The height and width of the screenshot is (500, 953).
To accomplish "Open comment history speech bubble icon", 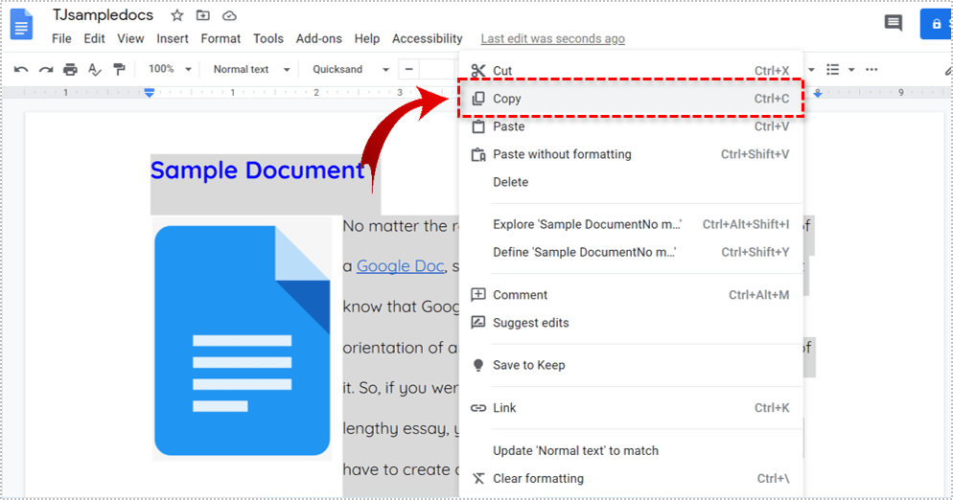I will pos(893,24).
